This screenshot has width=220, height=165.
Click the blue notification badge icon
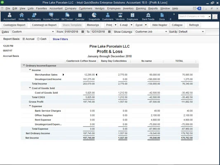point(199,9)
